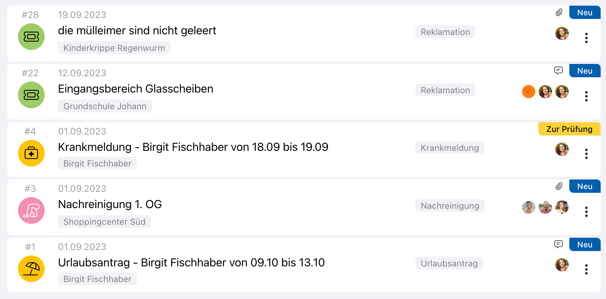Open three-dot menu for Eingangsbereich Glasscheiben
Screen dimensions: 606x299
point(586,96)
